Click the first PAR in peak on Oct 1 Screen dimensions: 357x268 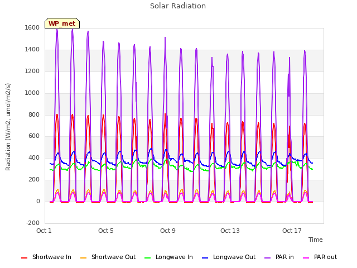click(x=57, y=30)
